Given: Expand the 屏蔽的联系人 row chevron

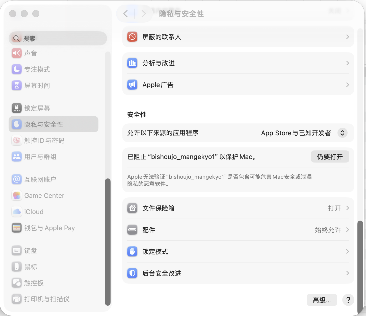Looking at the screenshot, I should [x=348, y=37].
